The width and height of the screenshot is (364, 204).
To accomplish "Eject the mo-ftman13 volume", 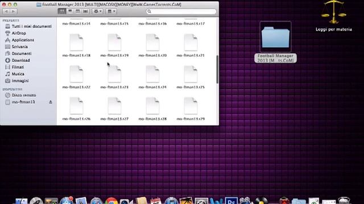I will pyautogui.click(x=51, y=102).
